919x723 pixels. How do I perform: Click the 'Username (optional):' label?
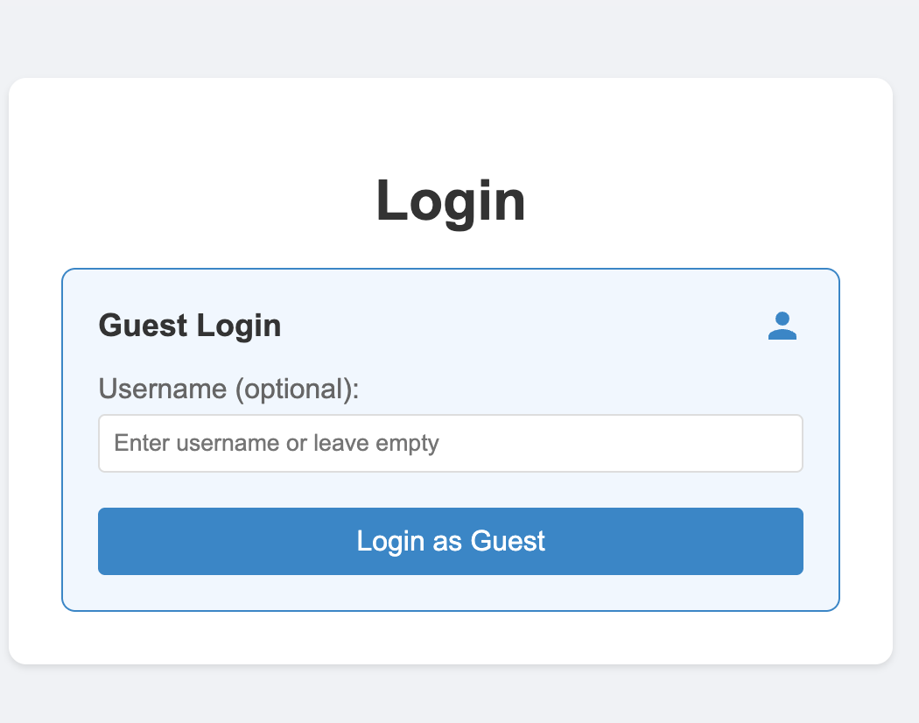pyautogui.click(x=228, y=389)
